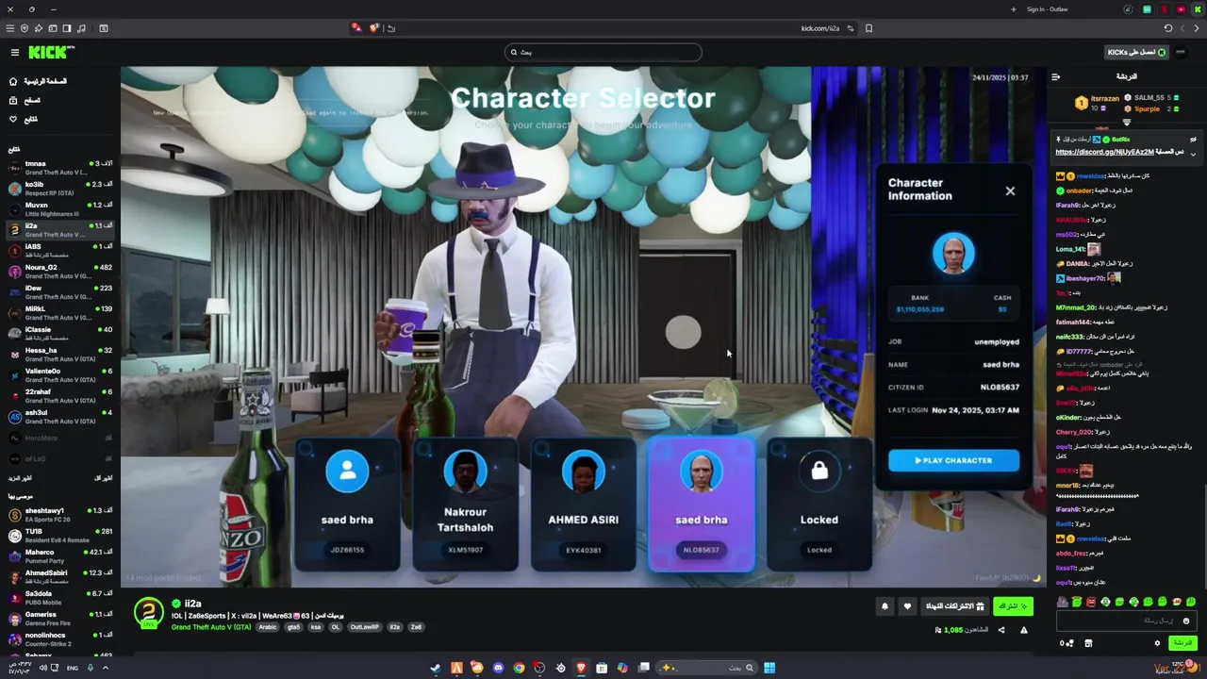The height and width of the screenshot is (679, 1207).
Task: Select the AHMED ASIRI character card
Action: coord(583,505)
